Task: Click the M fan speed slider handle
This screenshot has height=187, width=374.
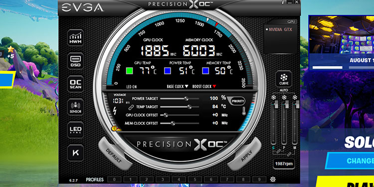Action: pyautogui.click(x=298, y=105)
